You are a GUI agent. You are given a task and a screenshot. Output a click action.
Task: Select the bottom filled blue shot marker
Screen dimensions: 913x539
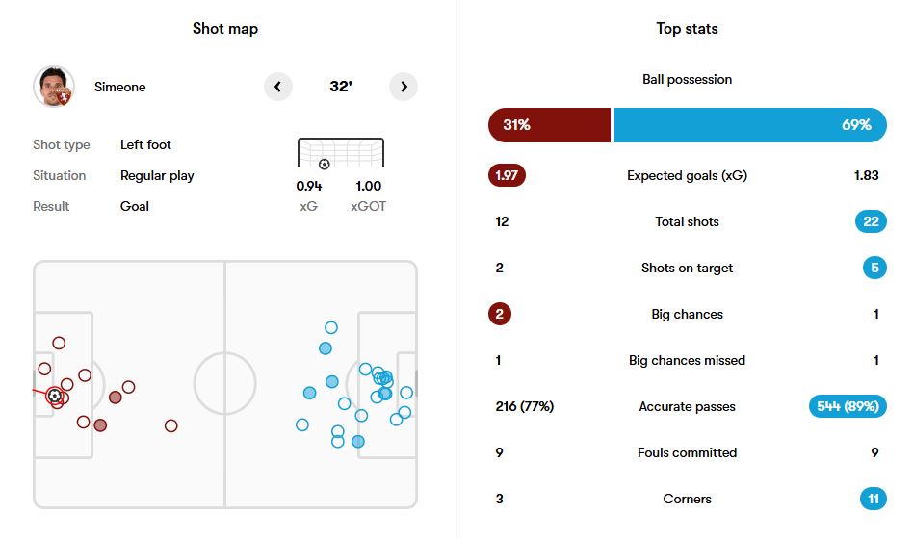(x=358, y=442)
